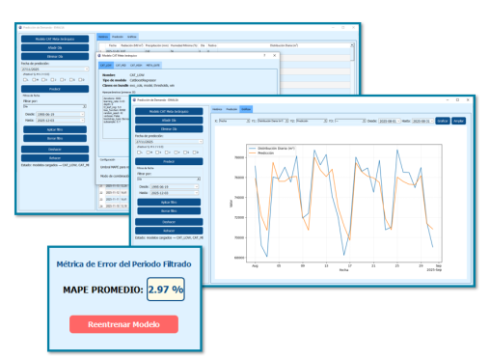Click the red Reentrenar Modelo button
This screenshot has width=490, height=359.
pos(123,324)
